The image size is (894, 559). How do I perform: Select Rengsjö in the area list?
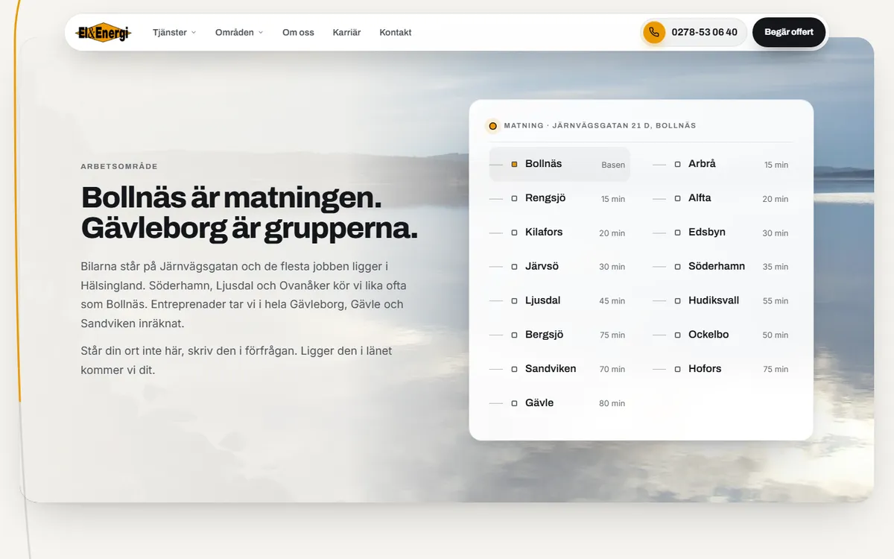point(559,198)
